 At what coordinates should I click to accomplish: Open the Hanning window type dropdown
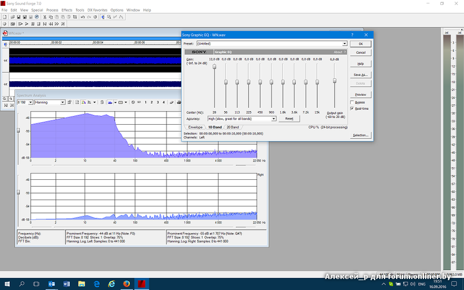tap(63, 102)
